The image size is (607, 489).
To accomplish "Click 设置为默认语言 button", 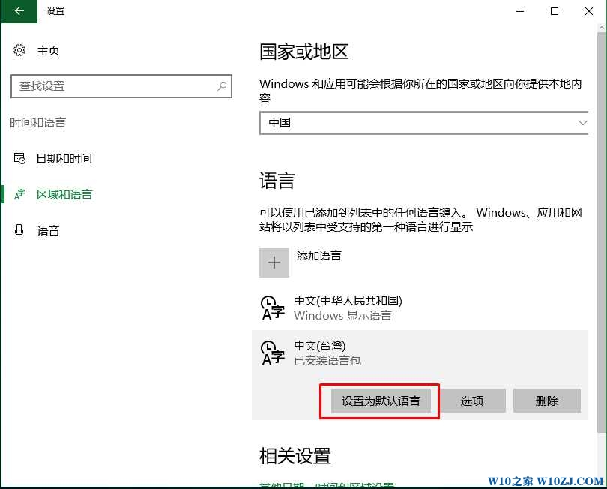I will pyautogui.click(x=381, y=400).
